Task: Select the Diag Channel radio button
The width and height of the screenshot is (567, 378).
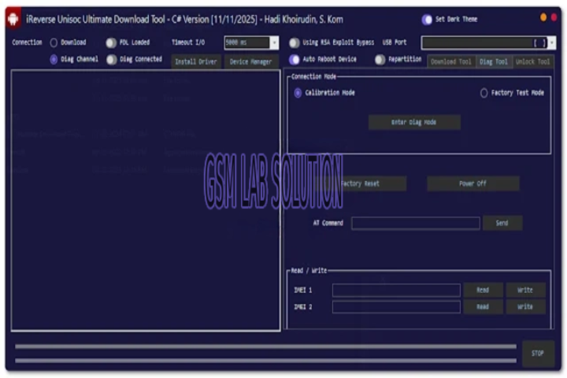Action: click(54, 60)
